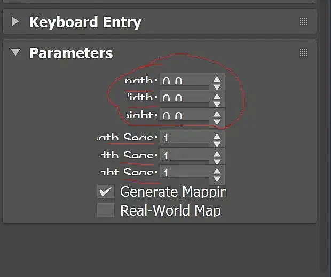Click the Width value field

[184, 98]
